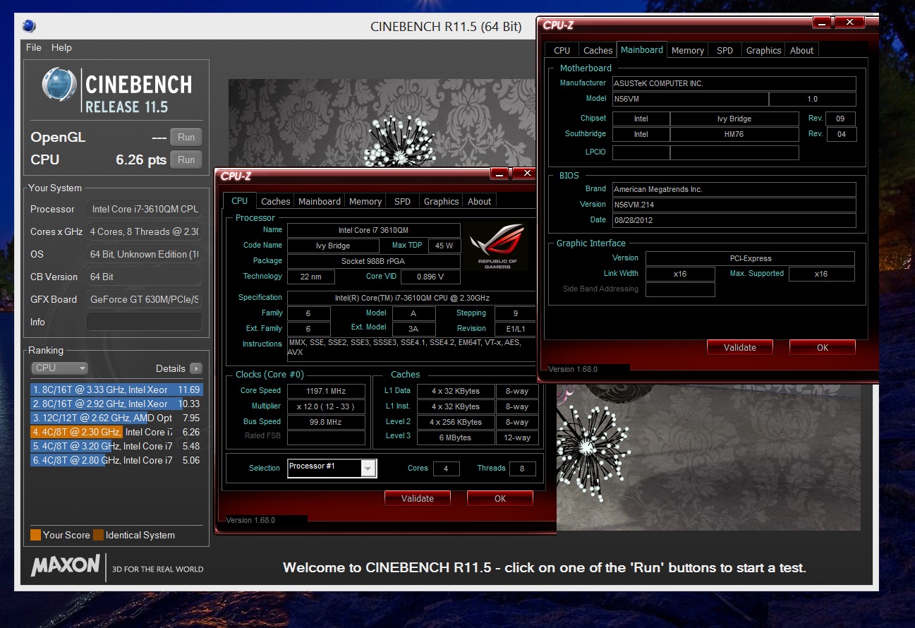This screenshot has width=915, height=628.
Task: Open the File menu in Cinebench
Action: point(33,47)
